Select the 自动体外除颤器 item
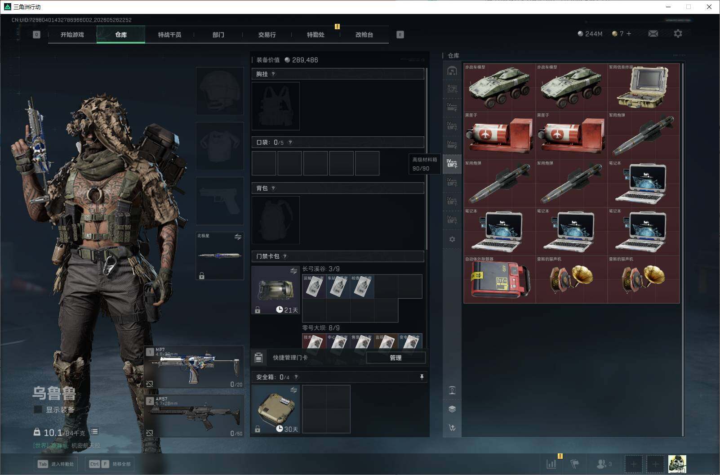Viewport: 720px width, 475px height. pyautogui.click(x=499, y=279)
